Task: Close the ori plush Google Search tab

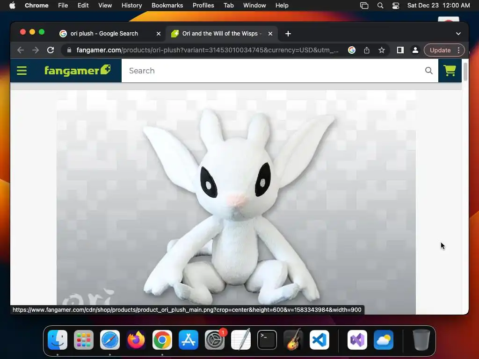Action: click(159, 34)
